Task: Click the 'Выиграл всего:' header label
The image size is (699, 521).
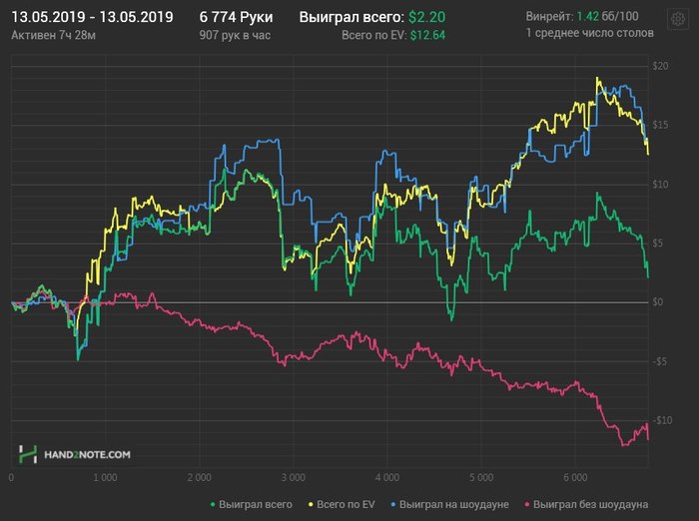Action: [x=351, y=17]
